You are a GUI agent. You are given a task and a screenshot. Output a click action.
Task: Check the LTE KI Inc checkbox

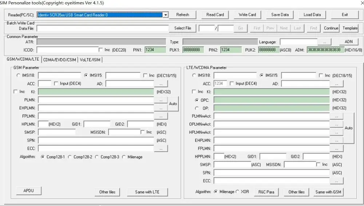point(194,92)
